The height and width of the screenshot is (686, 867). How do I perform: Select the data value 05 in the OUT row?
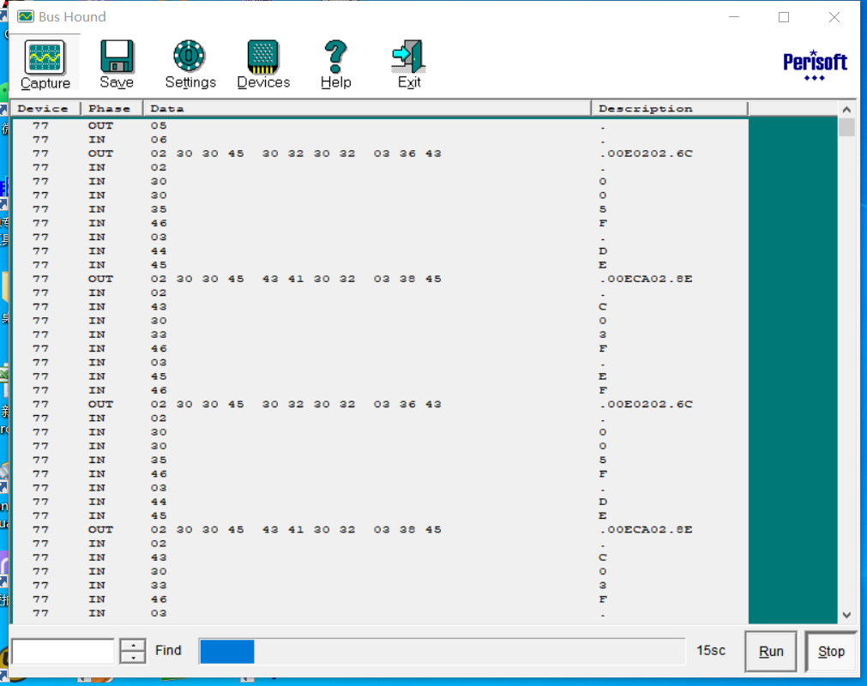(x=159, y=125)
